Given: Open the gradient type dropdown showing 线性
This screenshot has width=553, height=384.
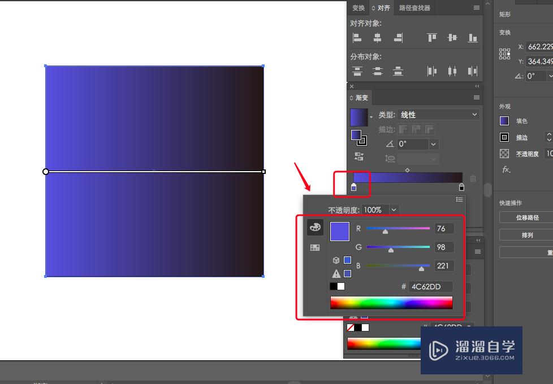Looking at the screenshot, I should (438, 115).
